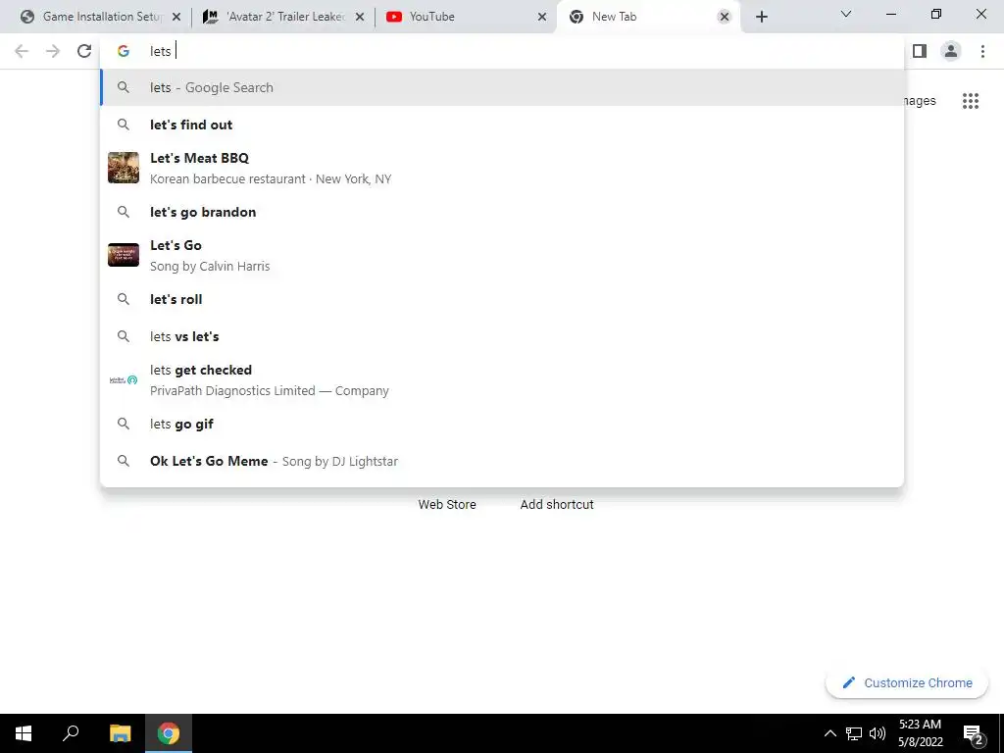This screenshot has height=753, width=1004.
Task: Click the forward navigation arrow
Action: coord(53,51)
